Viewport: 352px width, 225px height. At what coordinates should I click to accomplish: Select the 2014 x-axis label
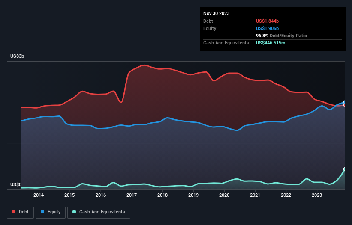[x=39, y=195]
